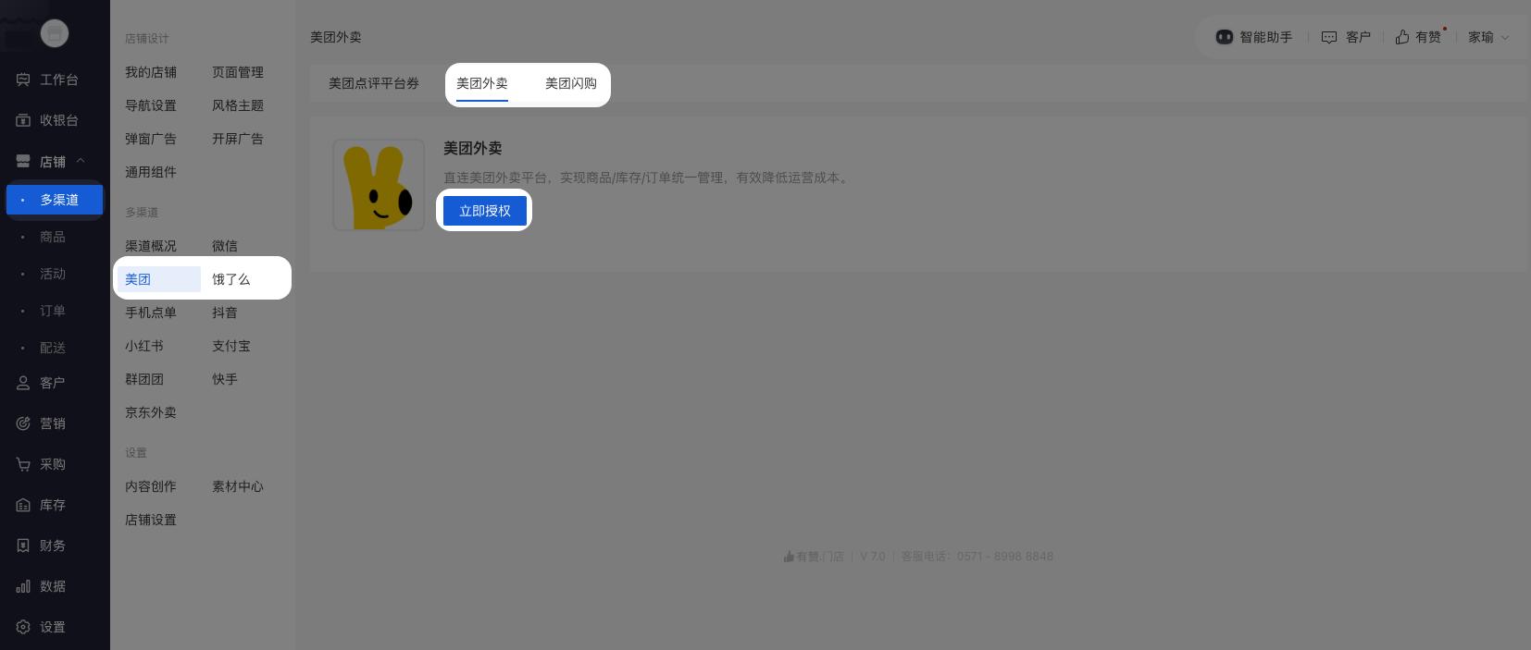Click the workbench icon in sidebar
Screen dimensions: 1531x650
[x=23, y=80]
